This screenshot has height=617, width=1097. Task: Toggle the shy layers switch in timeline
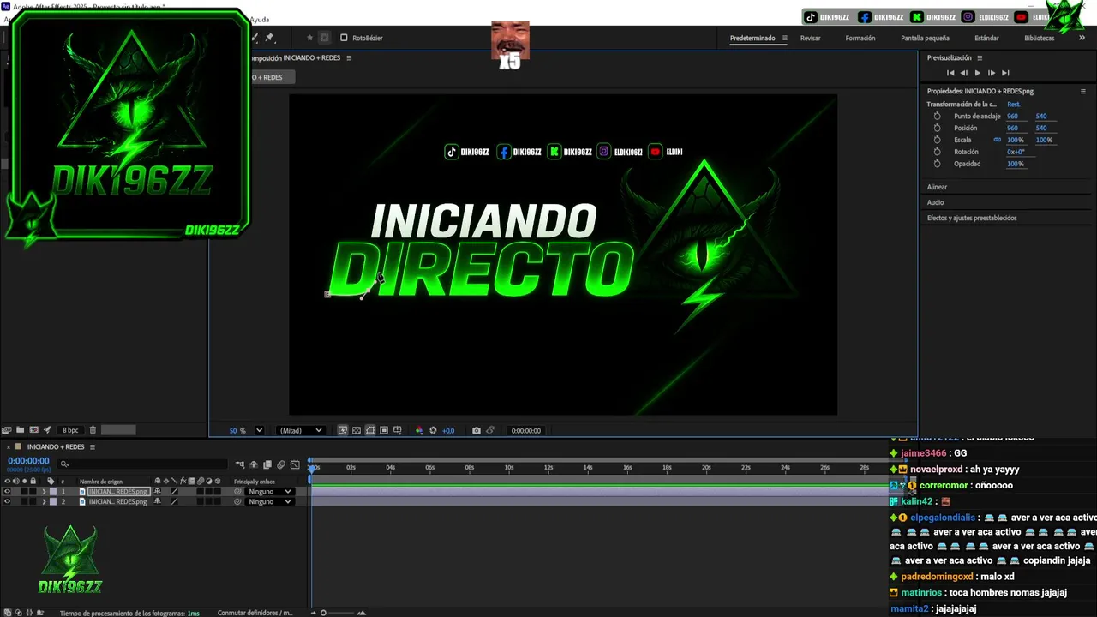click(254, 464)
